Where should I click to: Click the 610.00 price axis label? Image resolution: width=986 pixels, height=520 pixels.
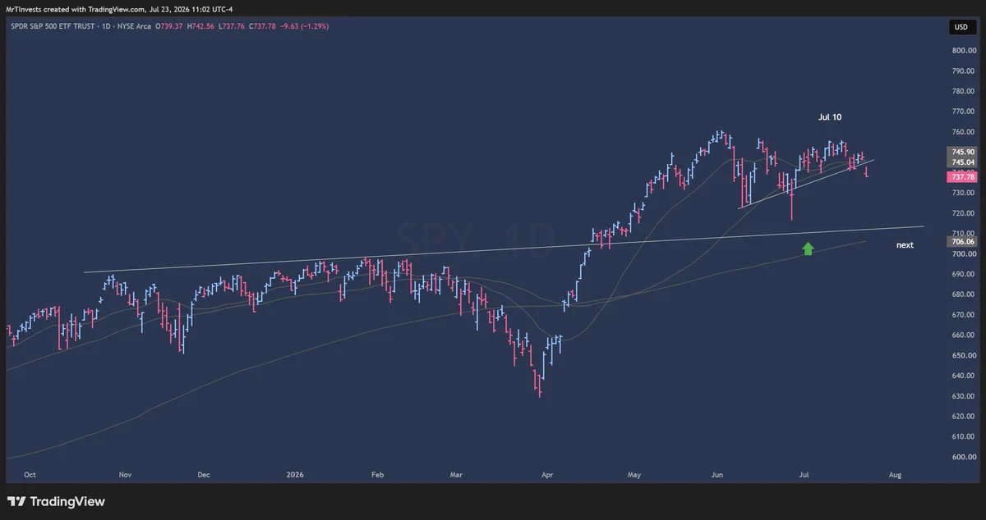click(964, 437)
